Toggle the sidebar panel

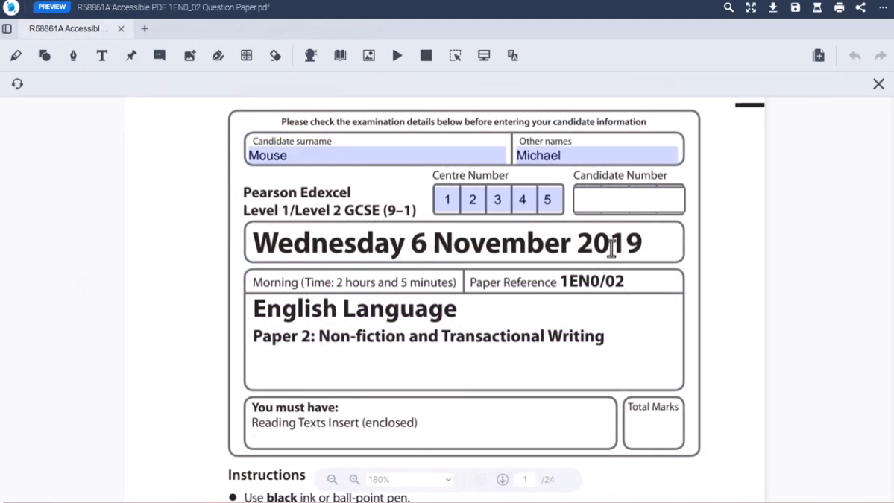pyautogui.click(x=7, y=28)
